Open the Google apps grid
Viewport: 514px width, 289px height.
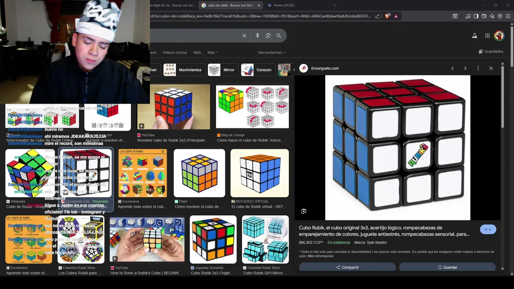pyautogui.click(x=487, y=36)
